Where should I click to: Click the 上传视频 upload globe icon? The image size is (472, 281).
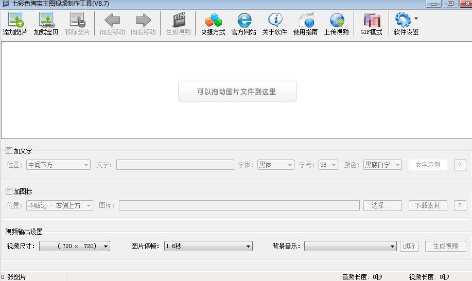click(337, 20)
